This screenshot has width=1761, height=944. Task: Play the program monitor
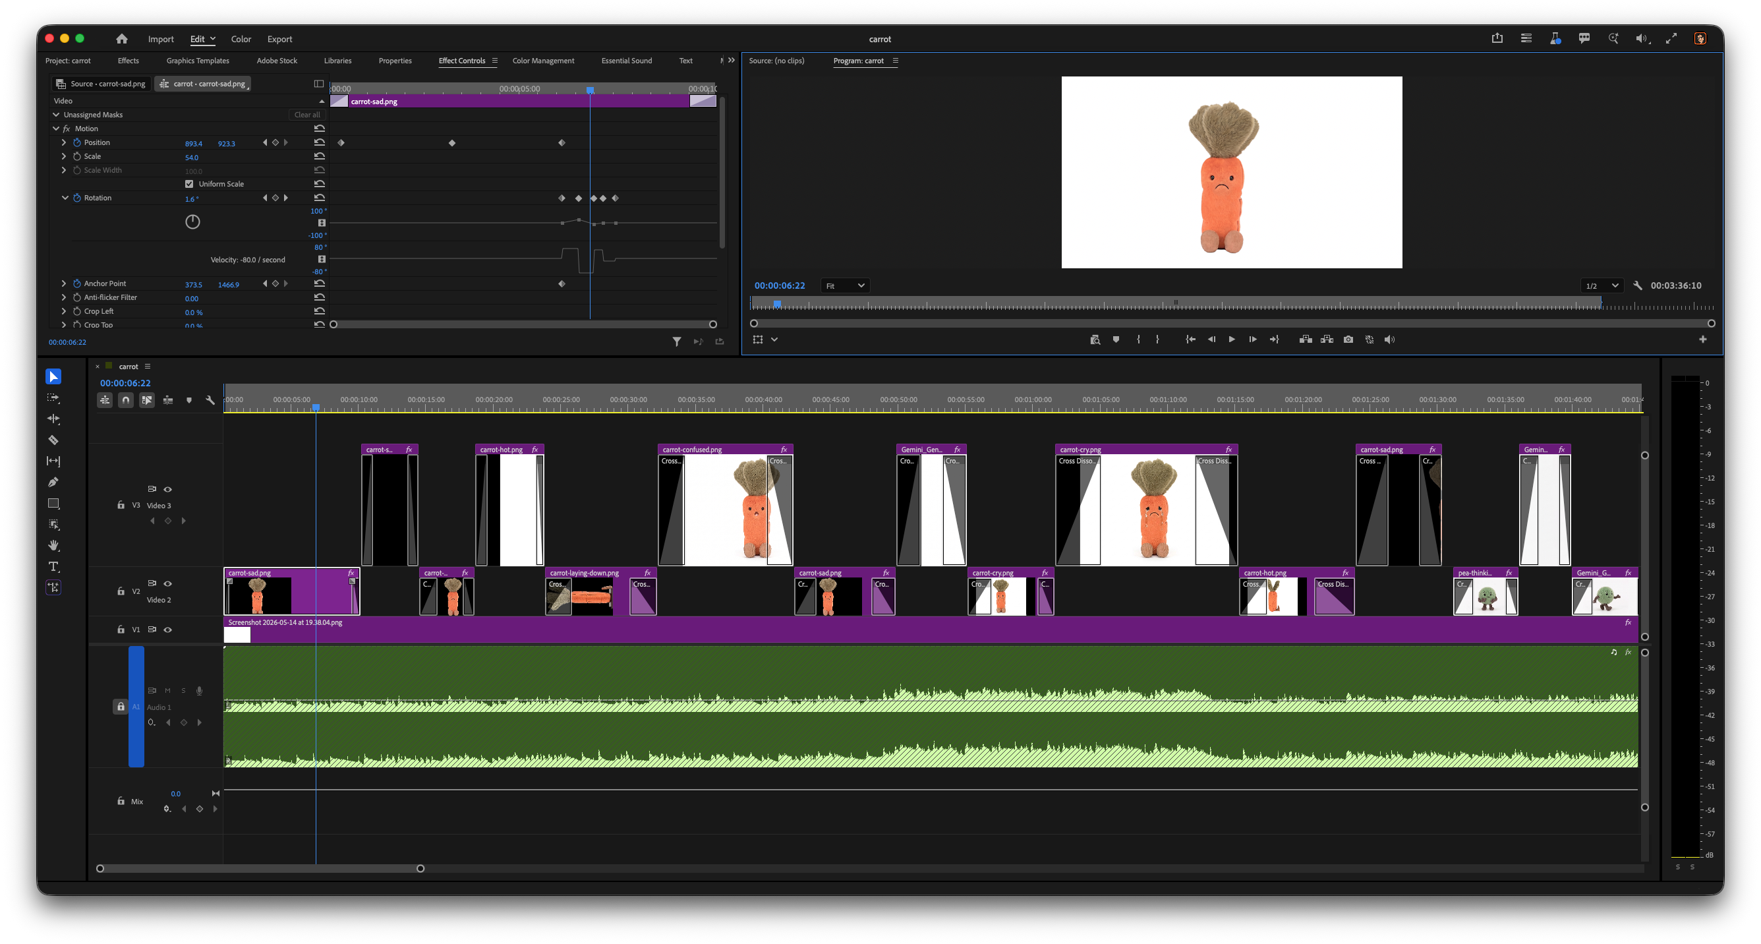(1232, 339)
